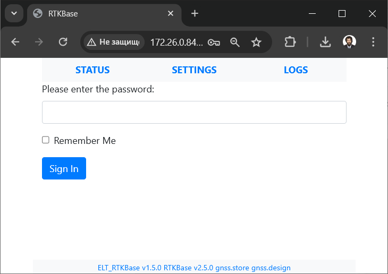Switch to the STATUS tab
Viewport: 388px width, 274px height.
92,70
